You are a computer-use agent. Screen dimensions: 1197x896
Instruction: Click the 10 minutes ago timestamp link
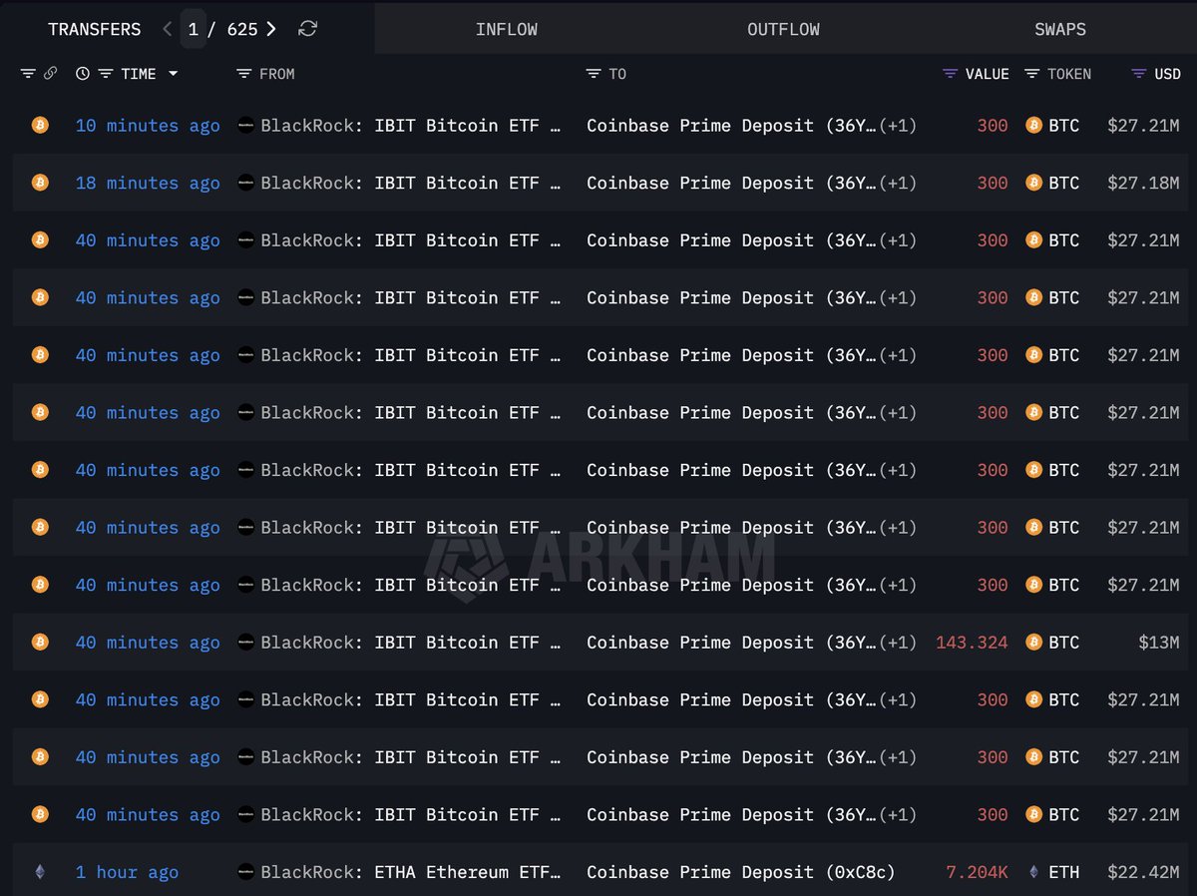tap(147, 125)
